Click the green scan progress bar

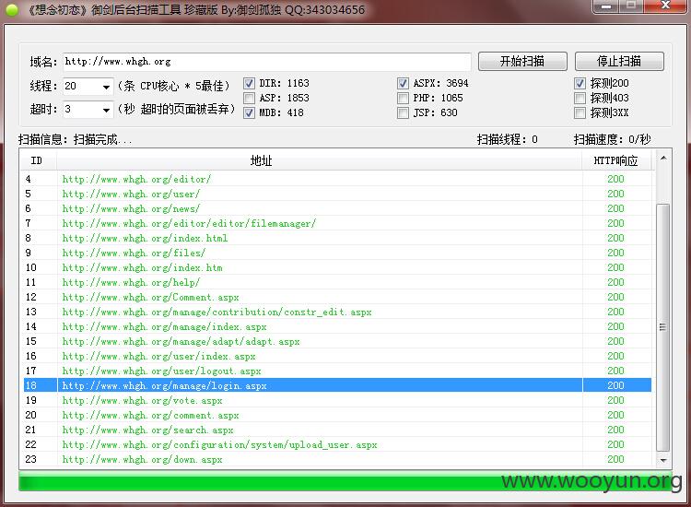pos(345,480)
